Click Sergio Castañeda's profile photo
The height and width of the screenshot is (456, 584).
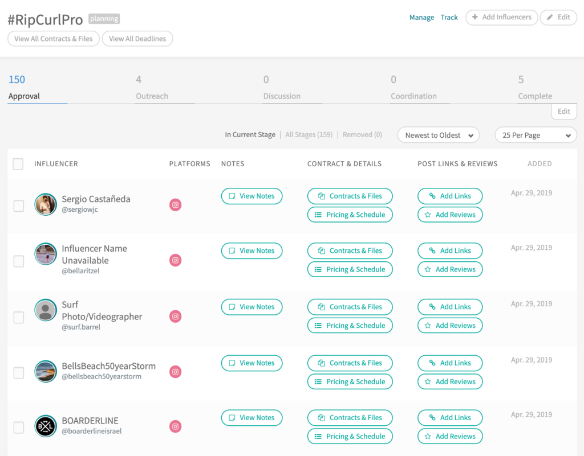[x=46, y=204]
